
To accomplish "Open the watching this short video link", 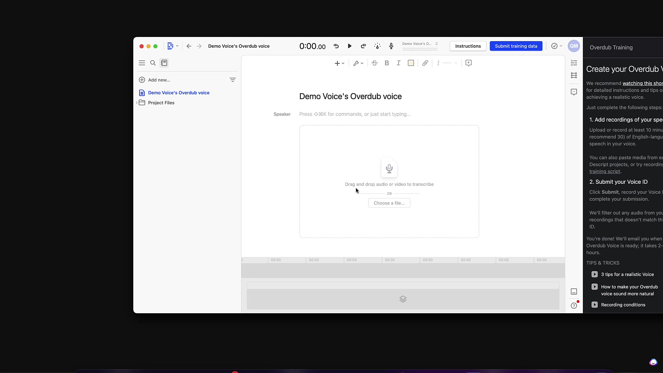I will tap(643, 83).
